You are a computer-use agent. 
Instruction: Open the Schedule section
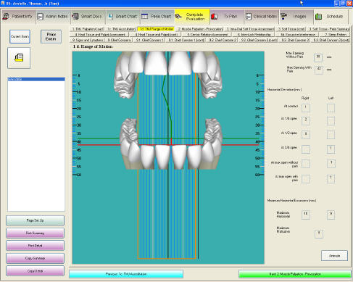pyautogui.click(x=331, y=17)
